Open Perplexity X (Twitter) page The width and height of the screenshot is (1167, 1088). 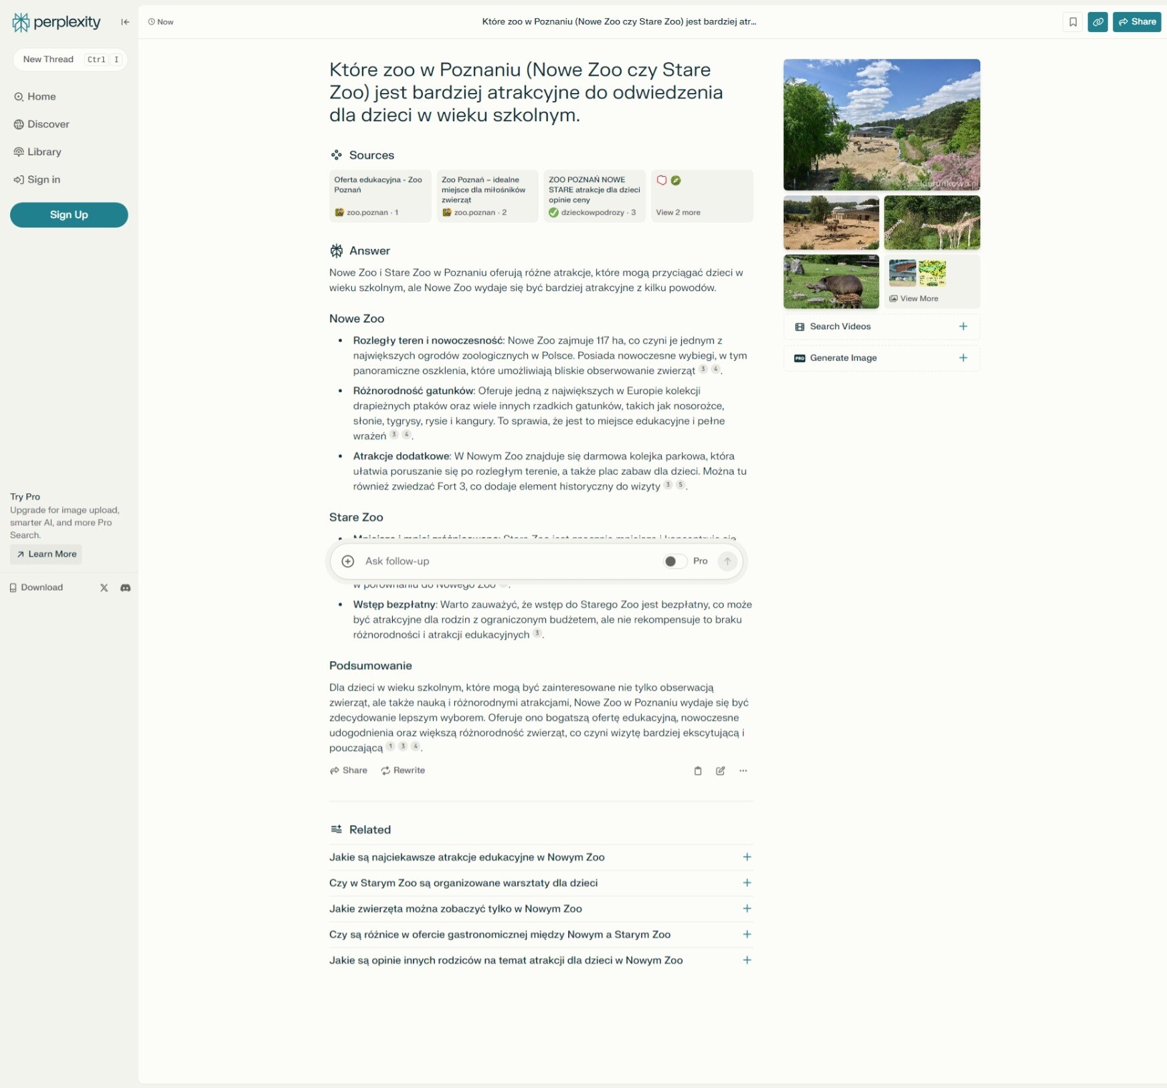(104, 587)
